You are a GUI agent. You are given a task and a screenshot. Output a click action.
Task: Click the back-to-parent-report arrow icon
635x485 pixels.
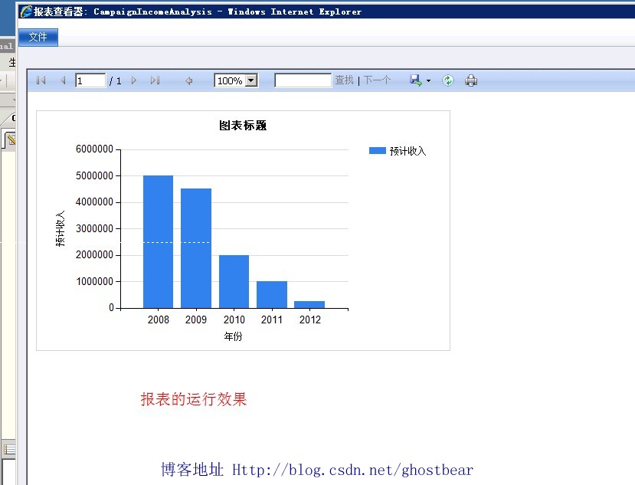(188, 80)
